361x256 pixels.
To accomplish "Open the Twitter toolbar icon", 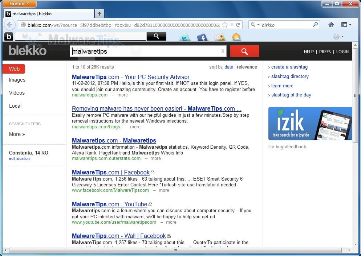I will (x=184, y=37).
